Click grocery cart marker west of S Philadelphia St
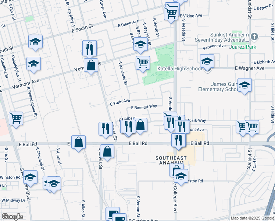The width and height of the screenshot is (275, 221). click(x=16, y=119)
